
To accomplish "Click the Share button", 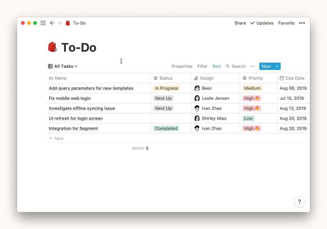I will (240, 23).
